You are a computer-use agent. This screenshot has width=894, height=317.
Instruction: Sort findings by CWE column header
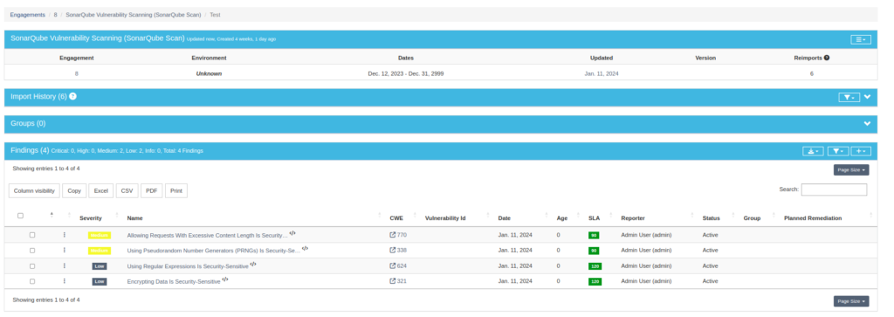tap(395, 217)
